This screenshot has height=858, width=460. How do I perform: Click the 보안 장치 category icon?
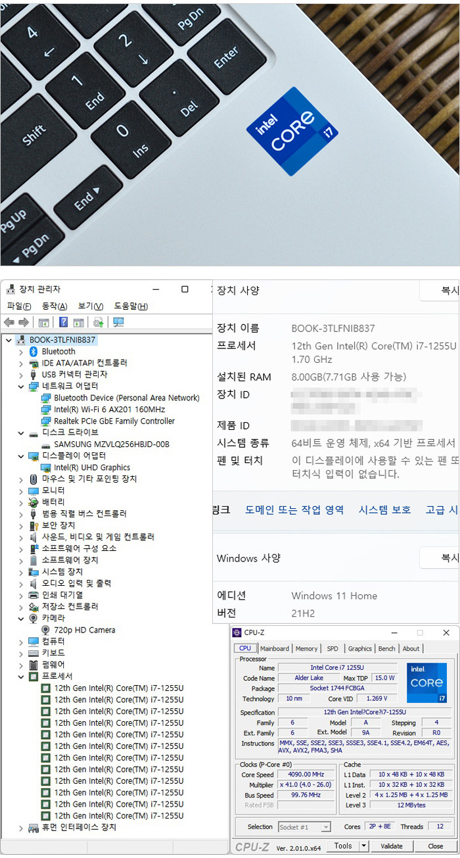tap(34, 525)
